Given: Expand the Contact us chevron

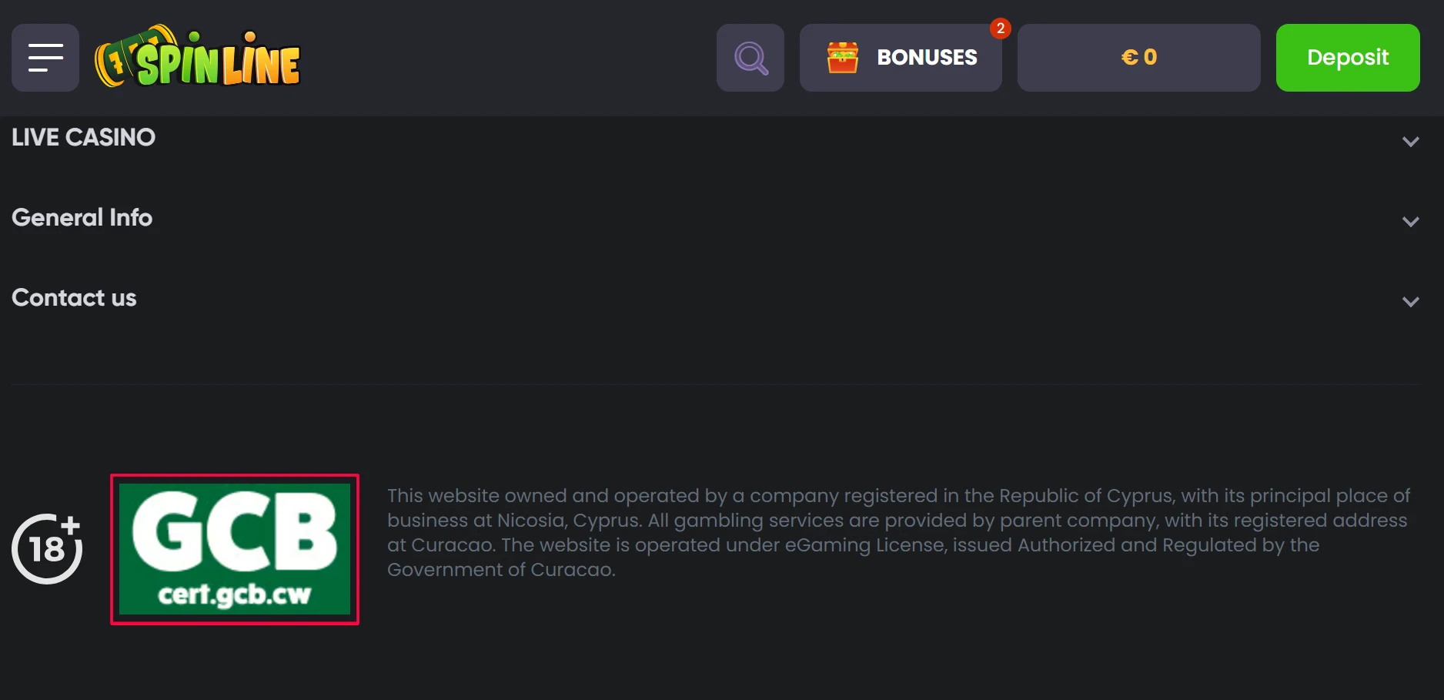Looking at the screenshot, I should [1410, 302].
